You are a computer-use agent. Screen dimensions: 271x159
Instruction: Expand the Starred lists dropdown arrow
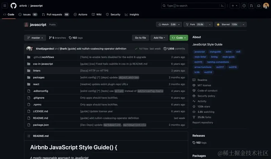[244, 24]
